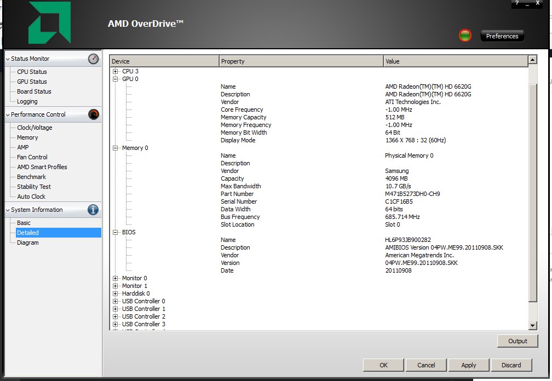Select the ATI Technologies Inc. vendor value
The width and height of the screenshot is (552, 381).
[413, 102]
